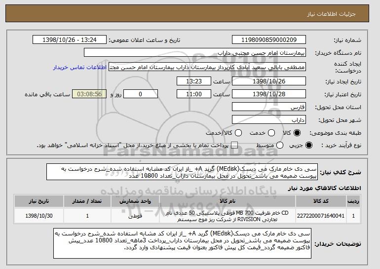380x269 pixels.
Task: Click item code 2272200071640041 cell
Action: [x=321, y=216]
